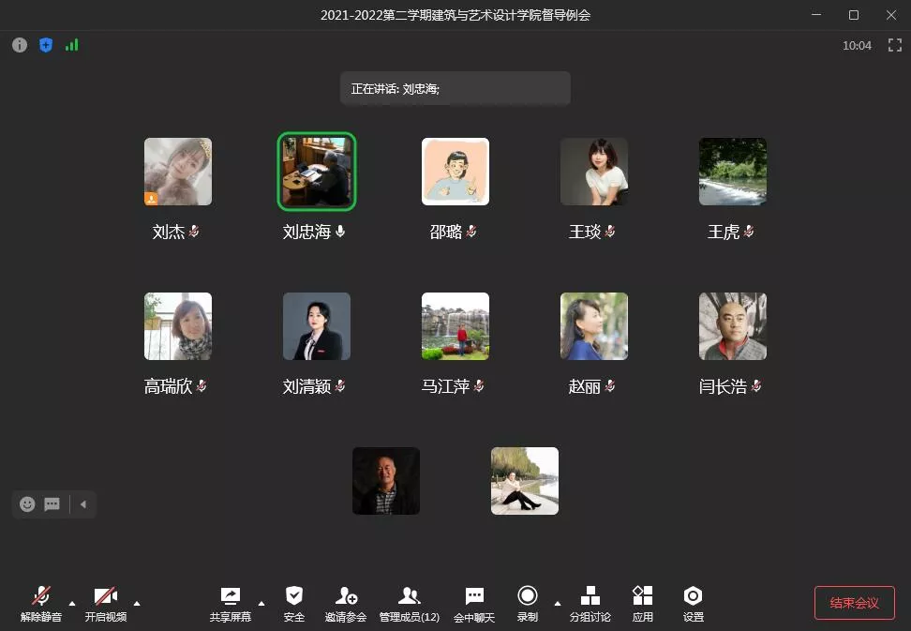911x631 pixels.
Task: Open the 安全 security options
Action: tap(294, 603)
